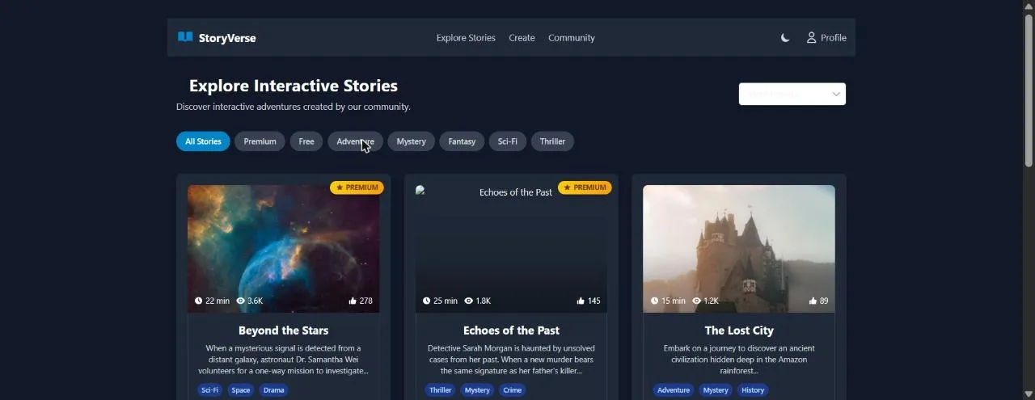Click the '3.6K' views count
The width and height of the screenshot is (1035, 400).
coord(255,301)
